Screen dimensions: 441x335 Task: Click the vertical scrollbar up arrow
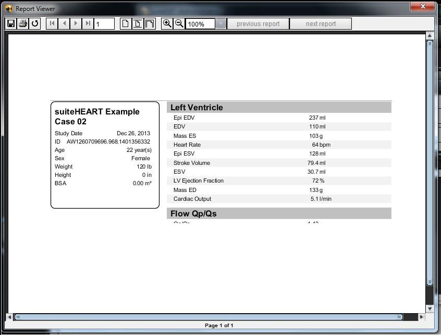[x=430, y=35]
